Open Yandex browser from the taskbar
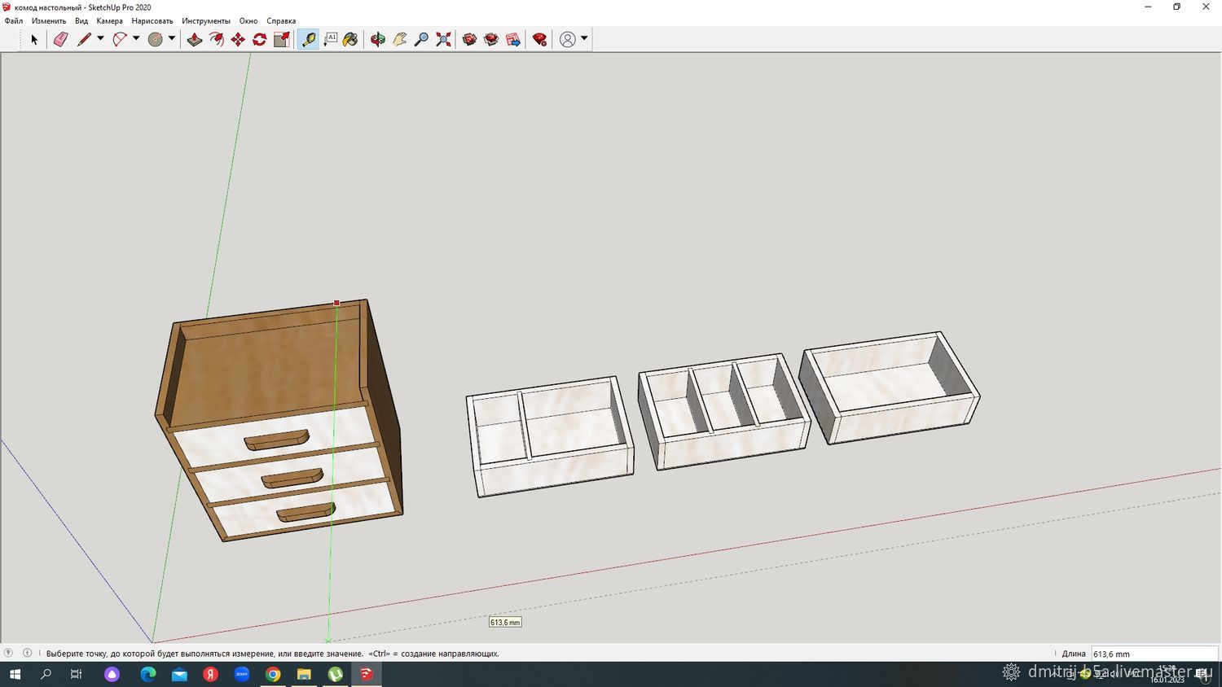This screenshot has width=1222, height=687. 210,674
